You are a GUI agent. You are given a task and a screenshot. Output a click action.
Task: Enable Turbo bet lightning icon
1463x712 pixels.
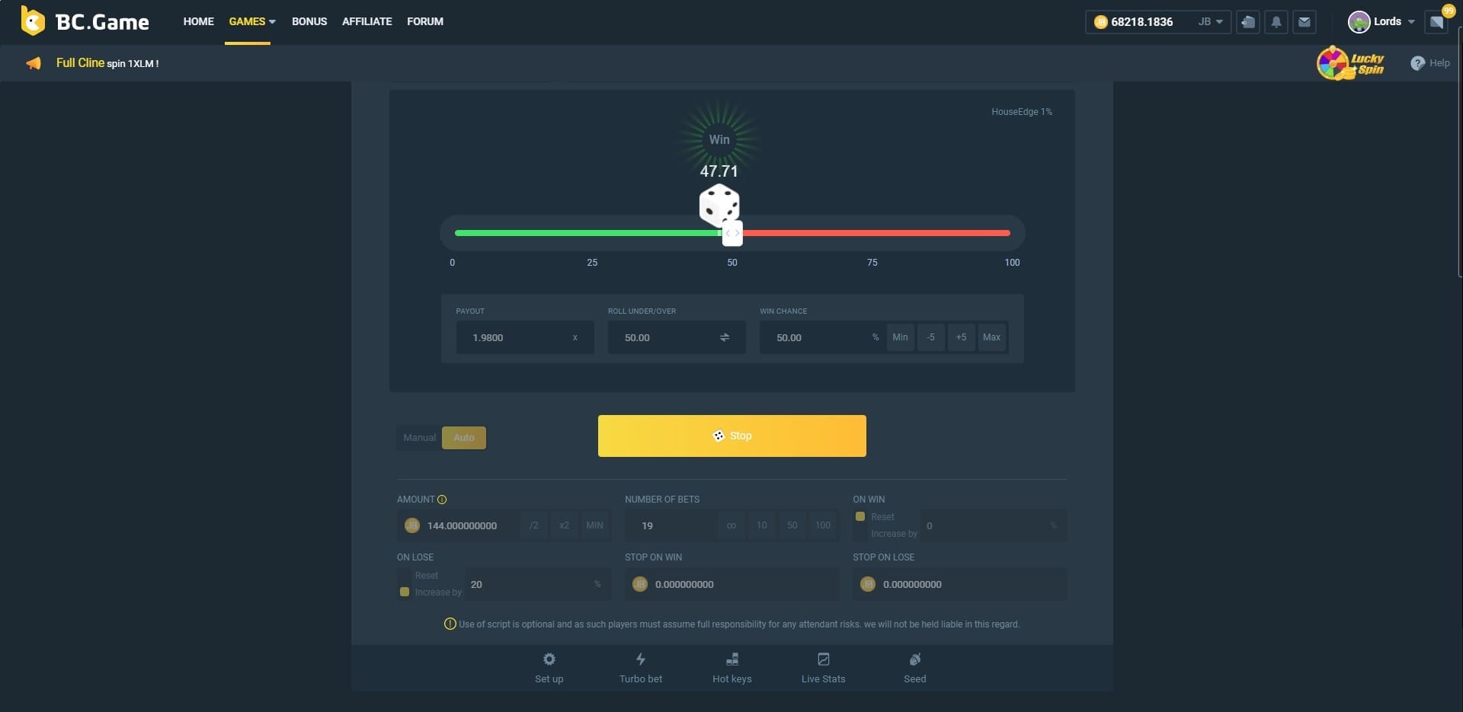click(640, 659)
